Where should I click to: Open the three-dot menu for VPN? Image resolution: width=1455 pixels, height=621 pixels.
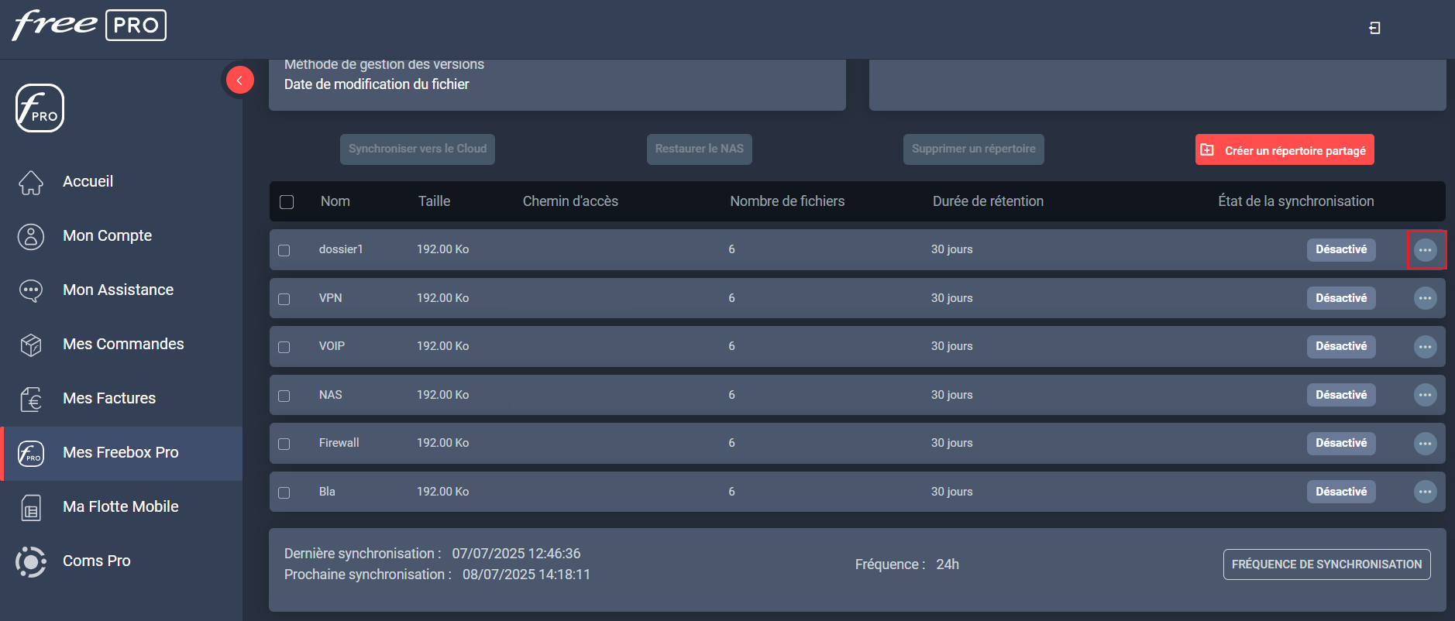[x=1426, y=298]
